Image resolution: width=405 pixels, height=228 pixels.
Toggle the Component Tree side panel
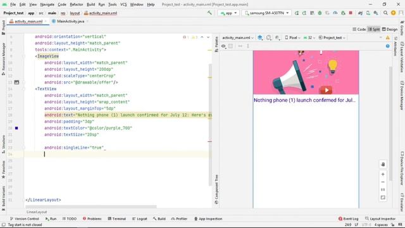tap(216, 189)
